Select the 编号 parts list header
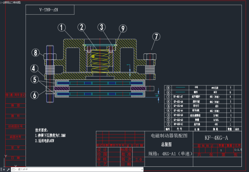 168,129
